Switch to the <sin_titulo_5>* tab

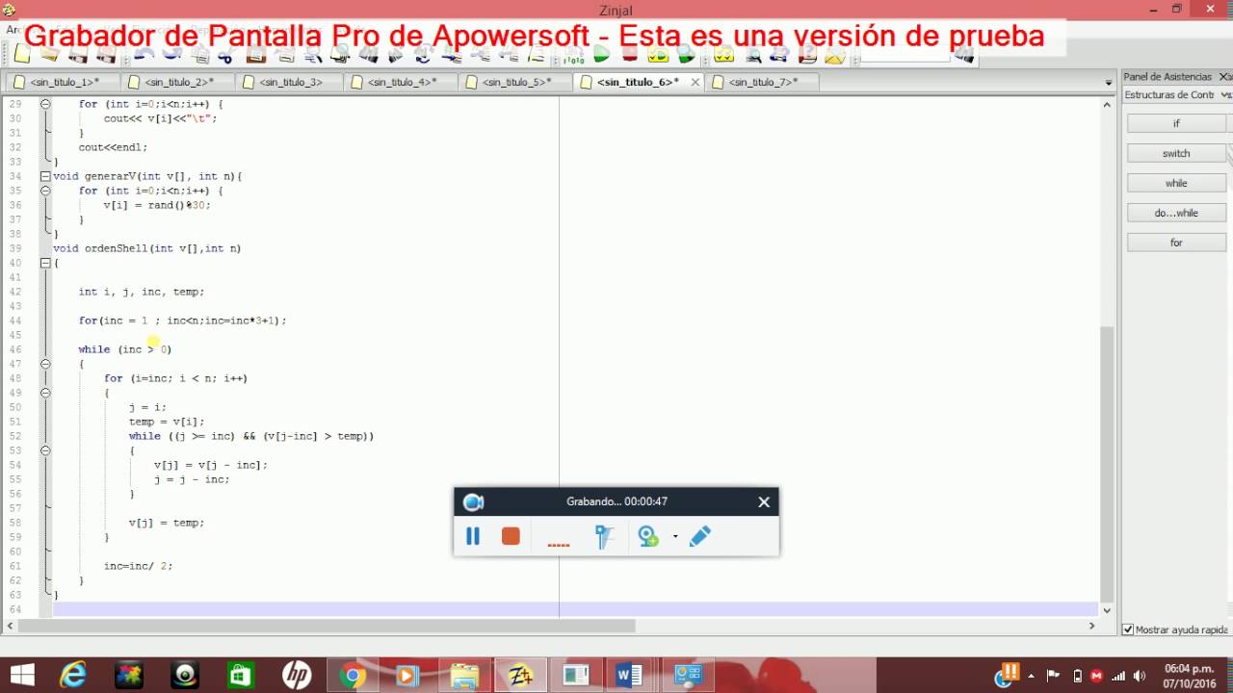(x=516, y=82)
